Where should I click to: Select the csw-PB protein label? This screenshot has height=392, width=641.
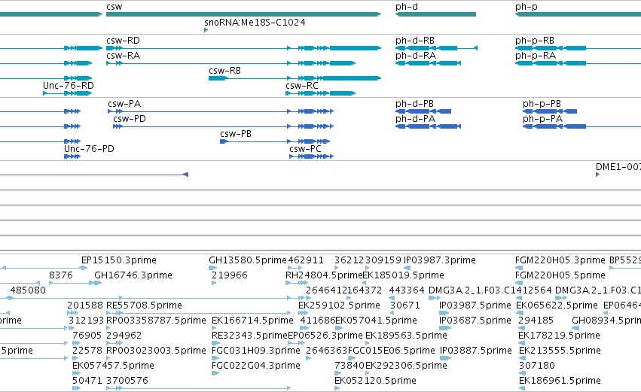(236, 135)
